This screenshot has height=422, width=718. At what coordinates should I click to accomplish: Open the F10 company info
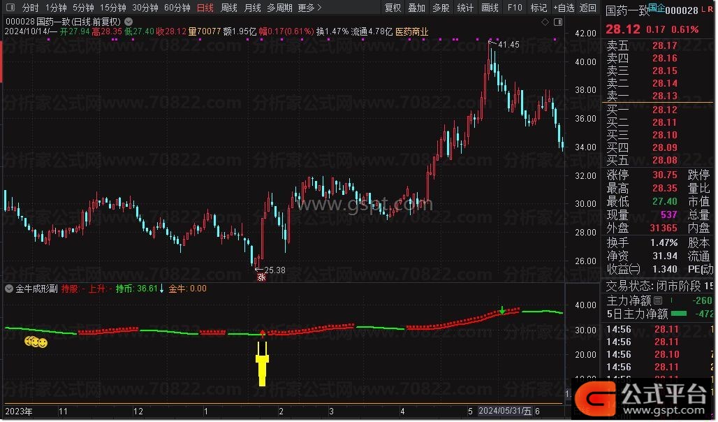(x=515, y=8)
